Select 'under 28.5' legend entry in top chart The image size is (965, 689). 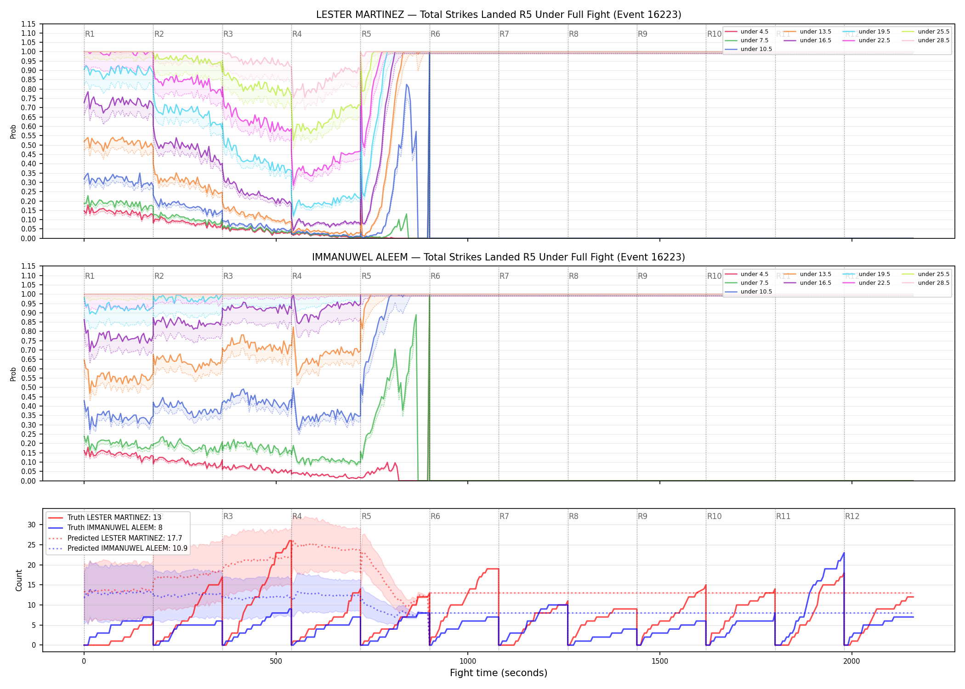coord(925,40)
